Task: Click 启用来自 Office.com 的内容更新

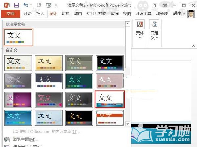Action: 47,131
